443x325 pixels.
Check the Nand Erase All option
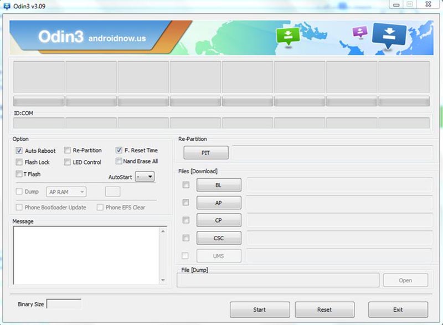tap(119, 161)
